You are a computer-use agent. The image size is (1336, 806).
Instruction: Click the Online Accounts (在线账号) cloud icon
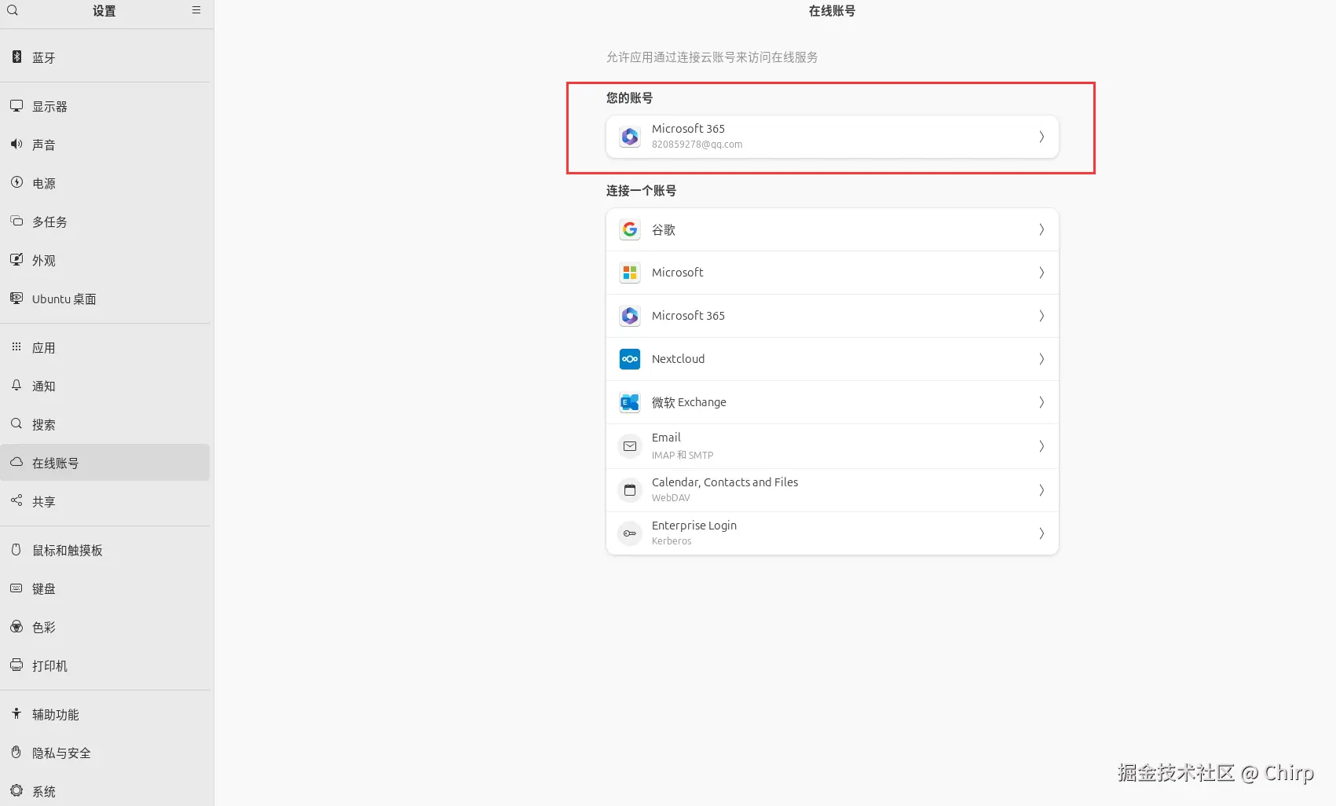click(x=16, y=462)
